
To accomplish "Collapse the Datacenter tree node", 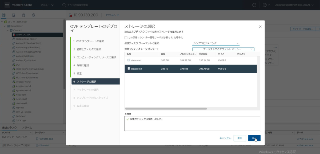I will (x=5, y=26).
